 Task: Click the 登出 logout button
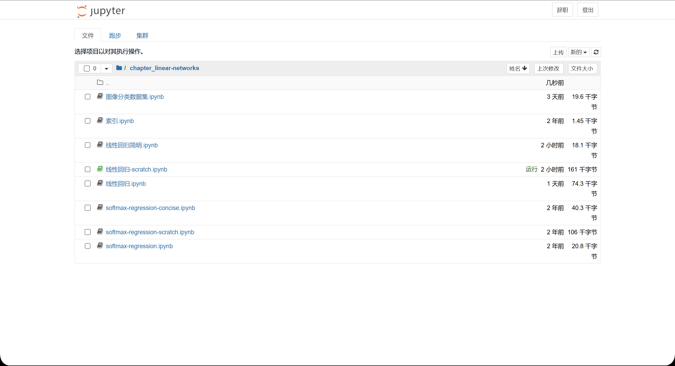587,10
